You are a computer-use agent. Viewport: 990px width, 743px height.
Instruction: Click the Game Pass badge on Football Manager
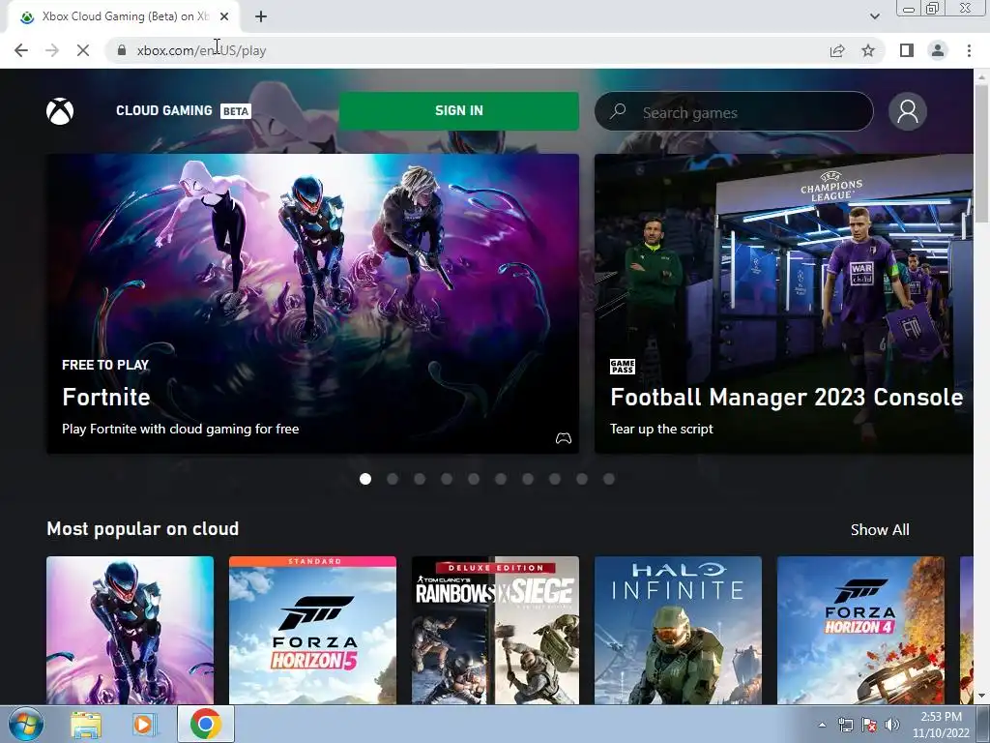pos(622,367)
